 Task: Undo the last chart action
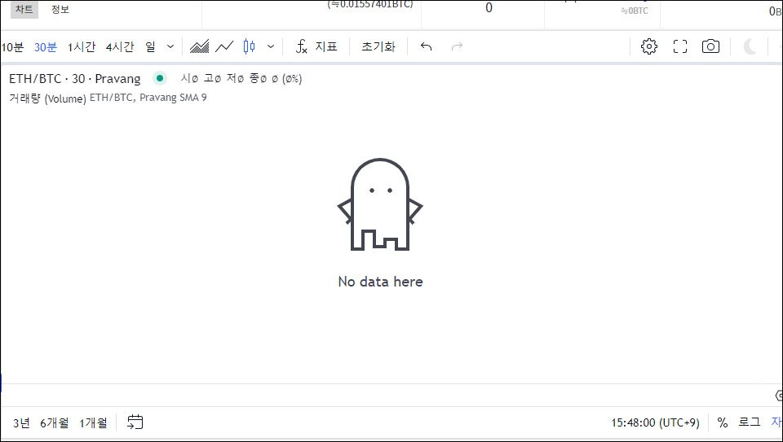(x=426, y=46)
